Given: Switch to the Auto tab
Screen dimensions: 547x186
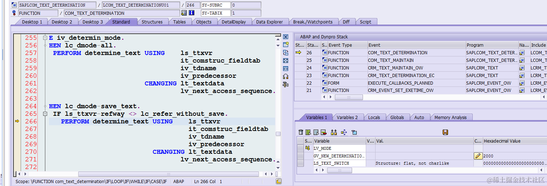Looking at the screenshot, I should (x=419, y=117).
